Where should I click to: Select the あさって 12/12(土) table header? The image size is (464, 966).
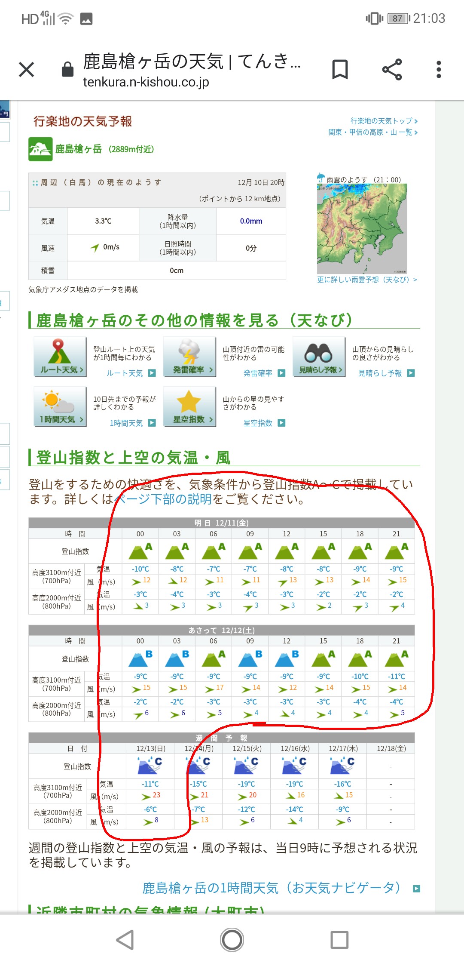point(222,631)
